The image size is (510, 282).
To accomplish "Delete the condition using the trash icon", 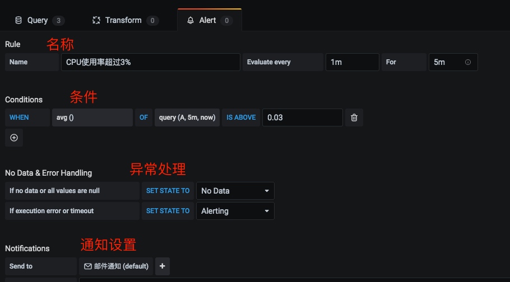I will click(354, 117).
